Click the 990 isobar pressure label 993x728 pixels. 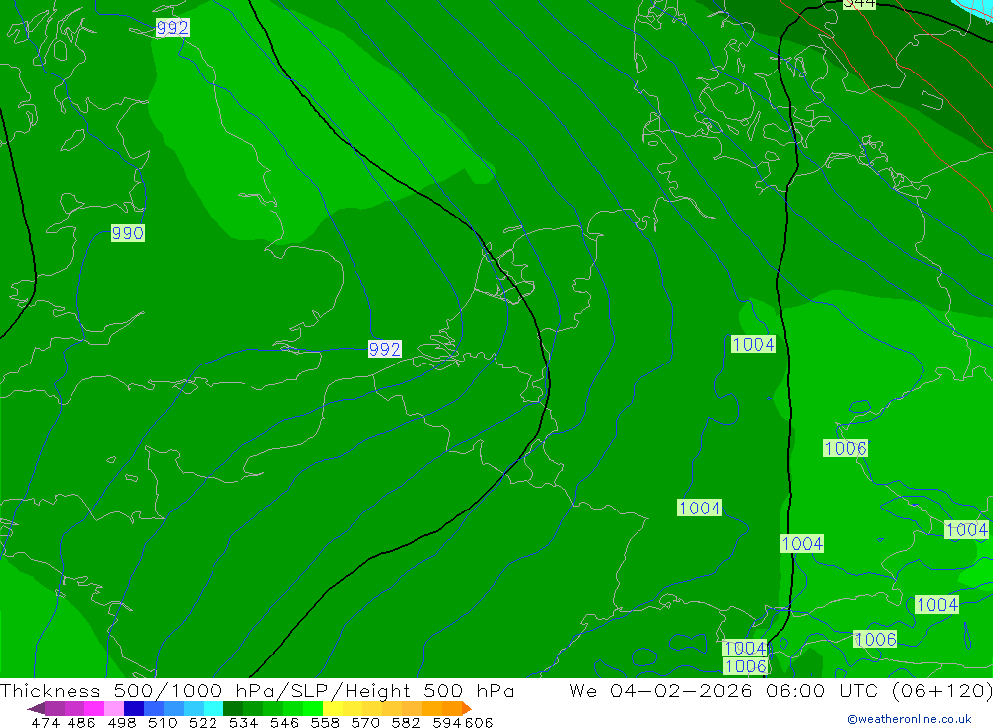[x=128, y=233]
